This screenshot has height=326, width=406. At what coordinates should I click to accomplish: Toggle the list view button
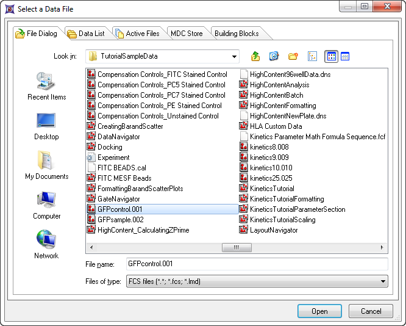(332, 57)
